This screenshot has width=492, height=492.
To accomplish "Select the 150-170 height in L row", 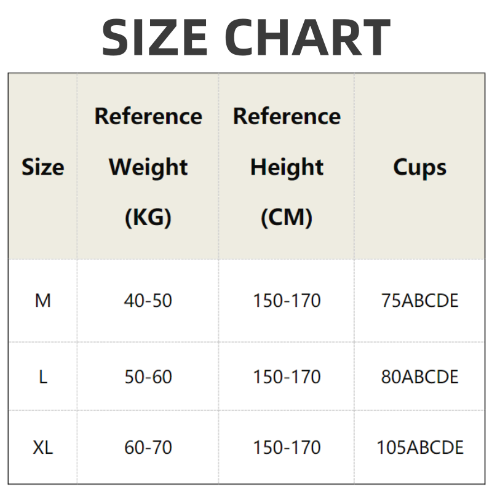I will pos(287,376).
